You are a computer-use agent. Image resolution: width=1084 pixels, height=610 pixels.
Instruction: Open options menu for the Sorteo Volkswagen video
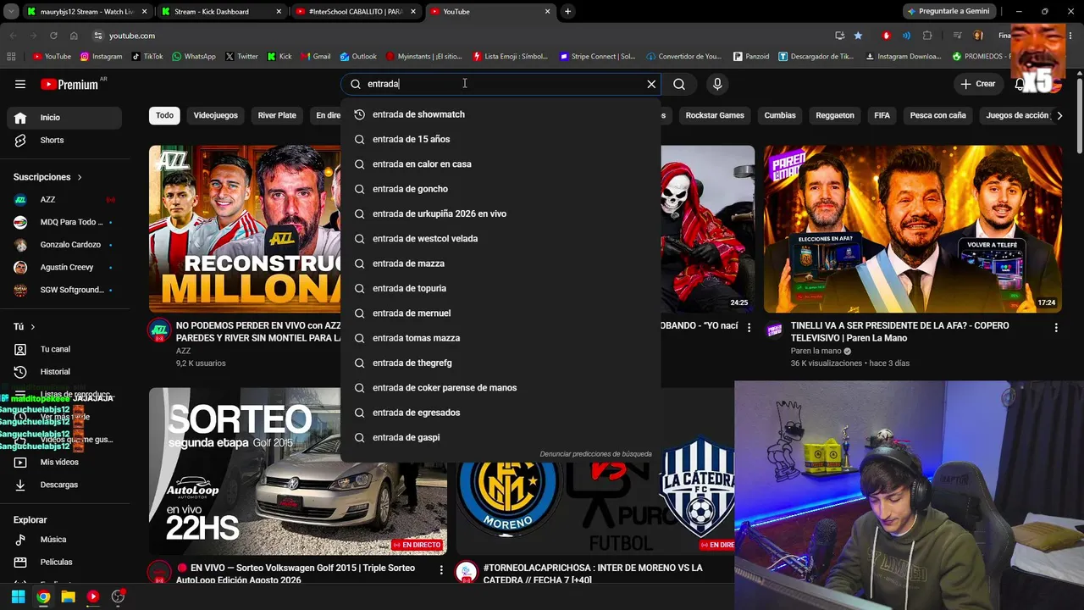coord(441,570)
